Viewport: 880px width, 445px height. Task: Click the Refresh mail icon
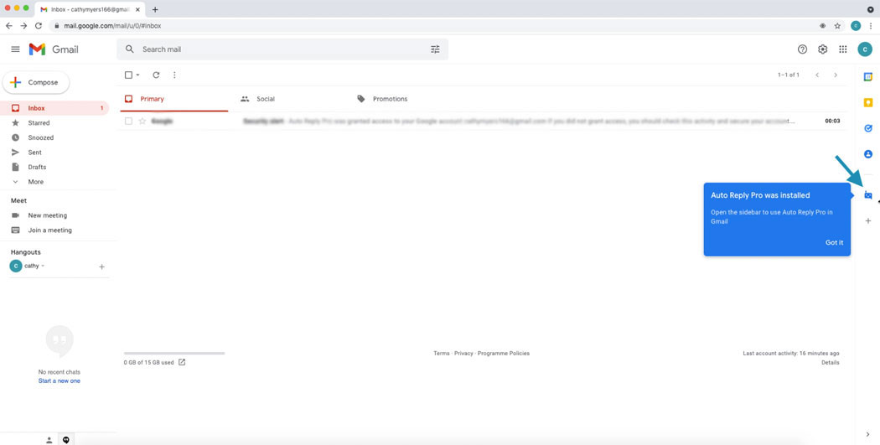(x=156, y=75)
